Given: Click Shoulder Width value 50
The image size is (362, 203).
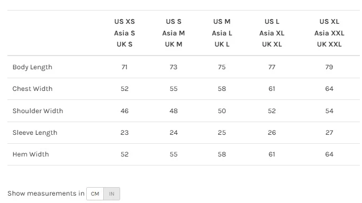Looking at the screenshot, I should coord(222,111).
